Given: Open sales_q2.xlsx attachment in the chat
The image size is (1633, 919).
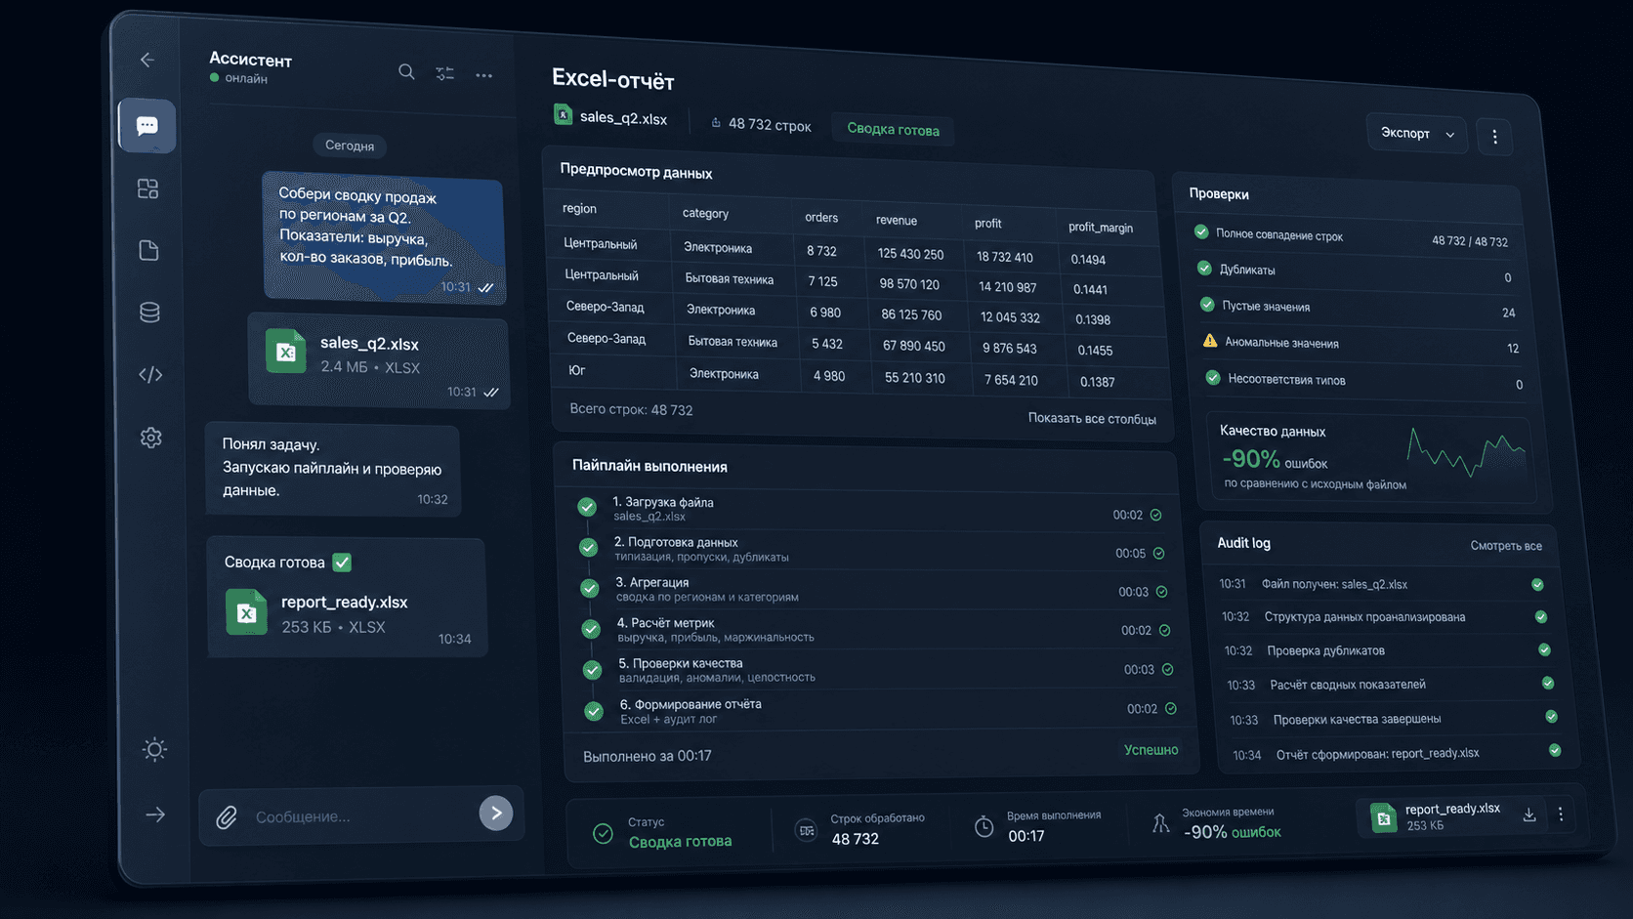Looking at the screenshot, I should 379,358.
